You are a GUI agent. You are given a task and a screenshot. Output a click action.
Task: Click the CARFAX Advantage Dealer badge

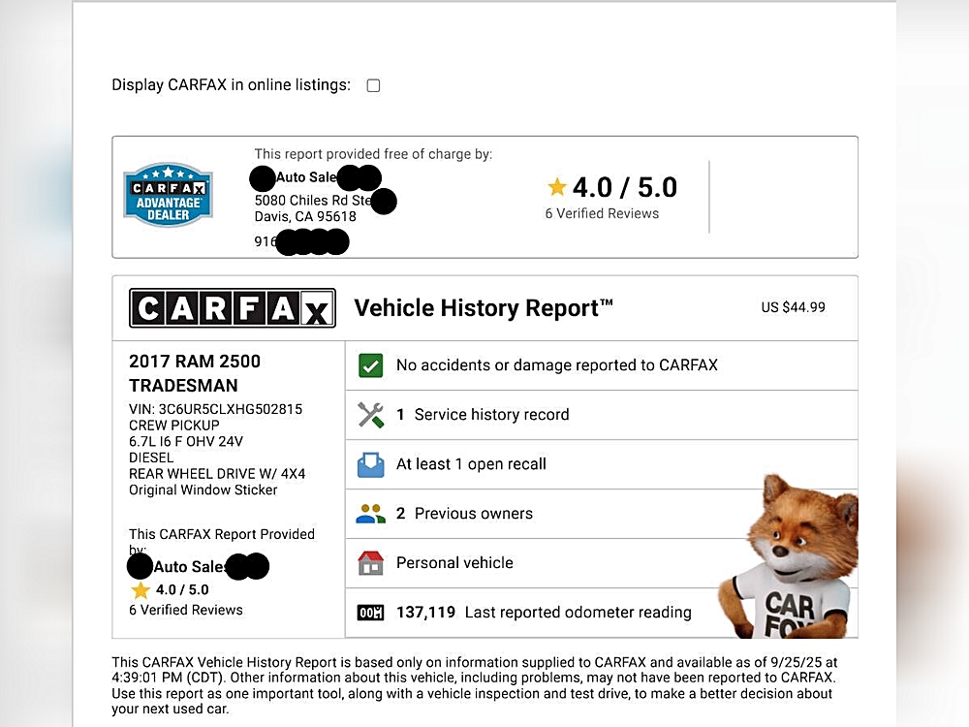168,195
